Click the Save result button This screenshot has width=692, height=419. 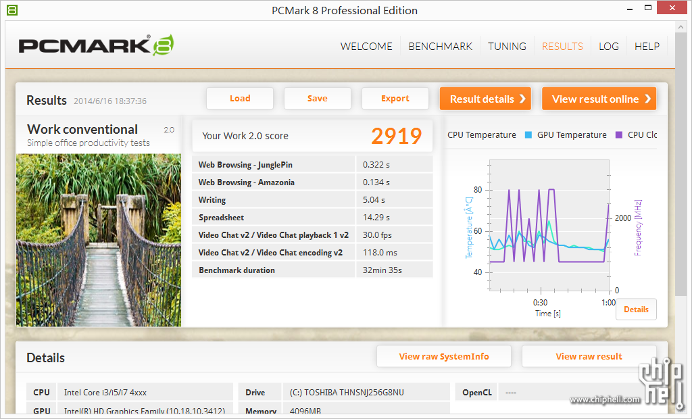click(318, 99)
